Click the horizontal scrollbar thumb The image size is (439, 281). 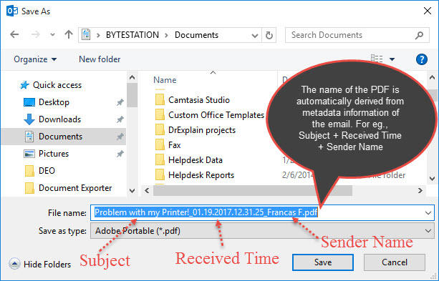(253, 191)
